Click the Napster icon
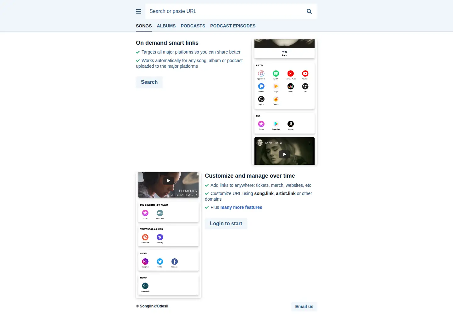Image resolution: width=453 pixels, height=315 pixels. click(x=261, y=99)
